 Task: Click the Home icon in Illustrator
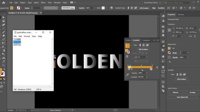click(x=3, y=2)
